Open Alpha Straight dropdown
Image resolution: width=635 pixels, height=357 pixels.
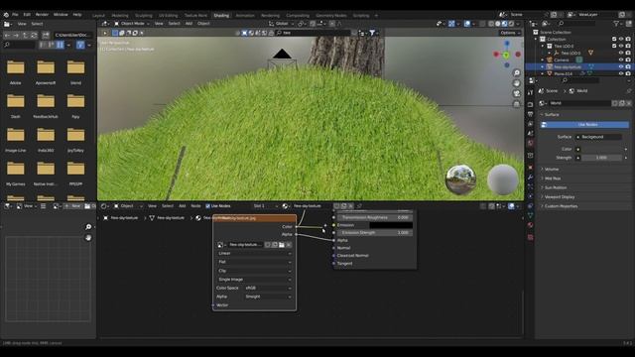pos(268,297)
